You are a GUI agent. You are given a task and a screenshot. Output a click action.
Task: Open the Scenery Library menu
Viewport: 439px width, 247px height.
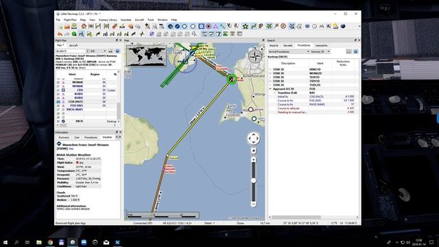108,20
